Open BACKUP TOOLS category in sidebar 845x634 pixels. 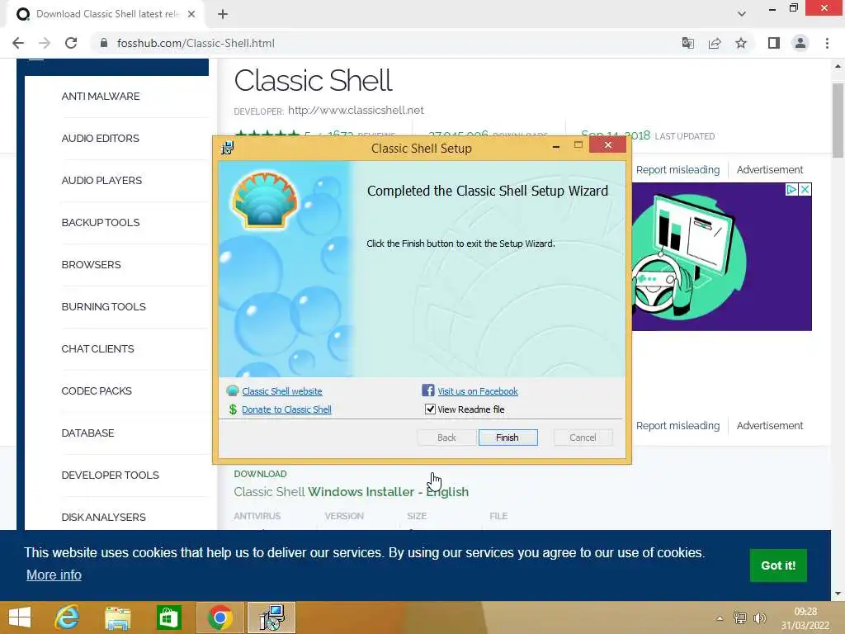click(x=101, y=223)
